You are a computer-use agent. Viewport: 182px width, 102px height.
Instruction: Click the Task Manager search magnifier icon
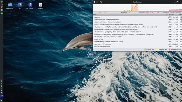[x=101, y=2]
